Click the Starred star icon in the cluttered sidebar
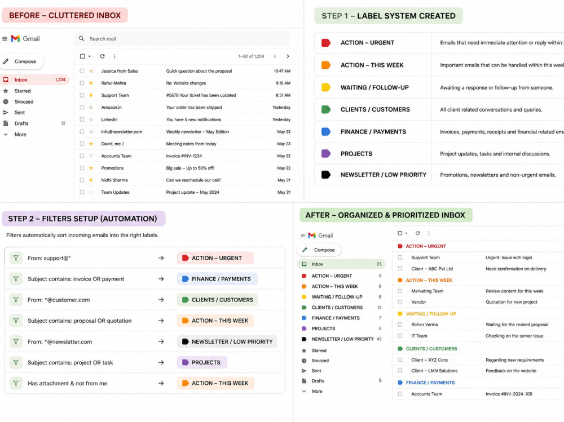Viewport: 564px width, 422px height. (6, 91)
